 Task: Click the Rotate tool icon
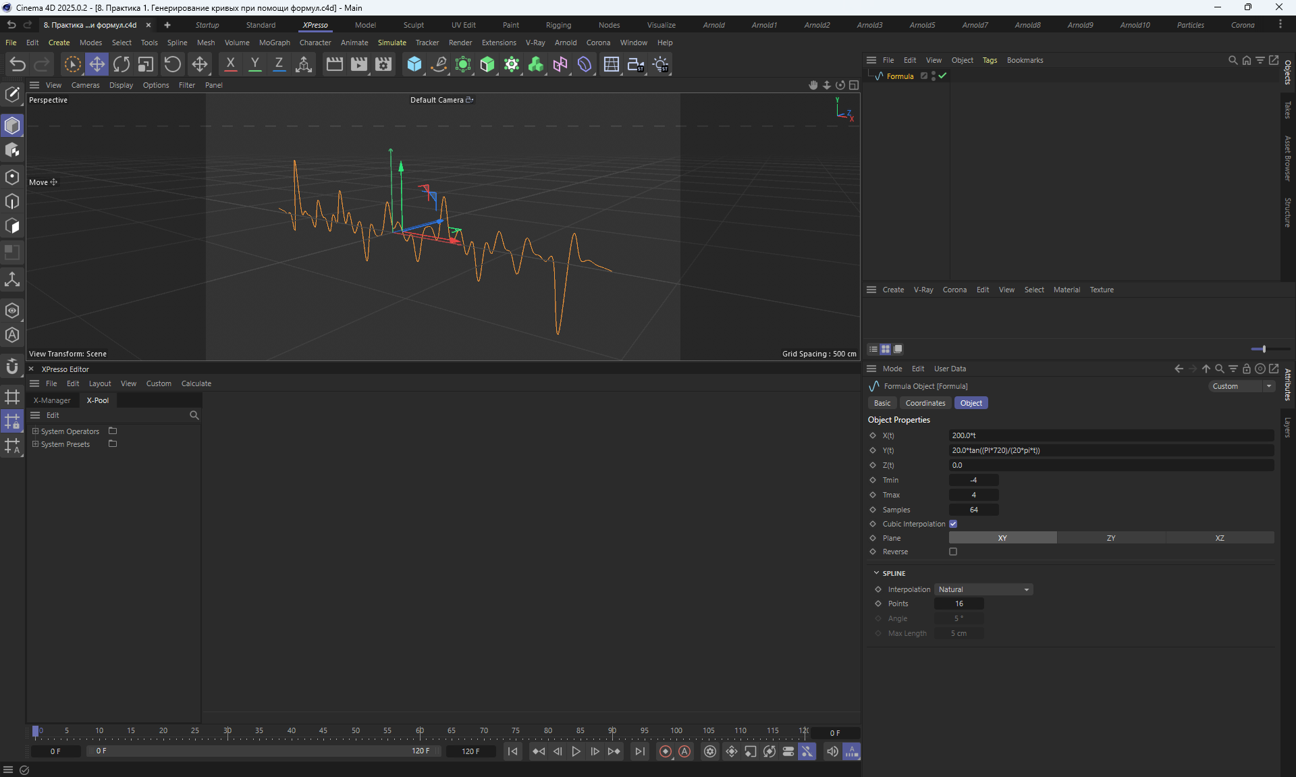pyautogui.click(x=122, y=64)
